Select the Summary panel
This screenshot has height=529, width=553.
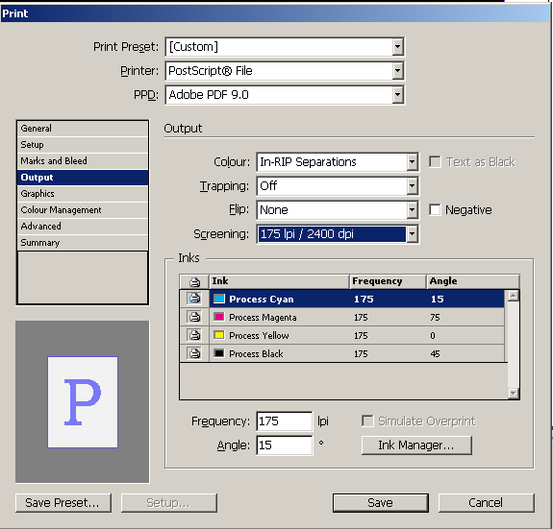coord(83,243)
